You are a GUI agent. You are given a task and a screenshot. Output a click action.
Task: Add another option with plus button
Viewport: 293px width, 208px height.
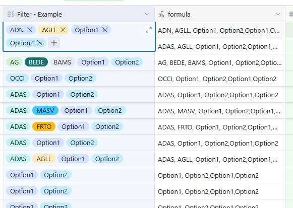pyautogui.click(x=54, y=43)
